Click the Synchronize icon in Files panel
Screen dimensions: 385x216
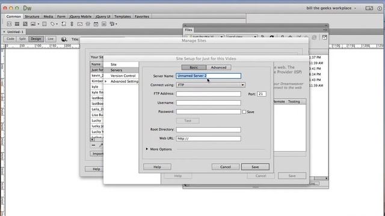pyautogui.click(x=314, y=37)
